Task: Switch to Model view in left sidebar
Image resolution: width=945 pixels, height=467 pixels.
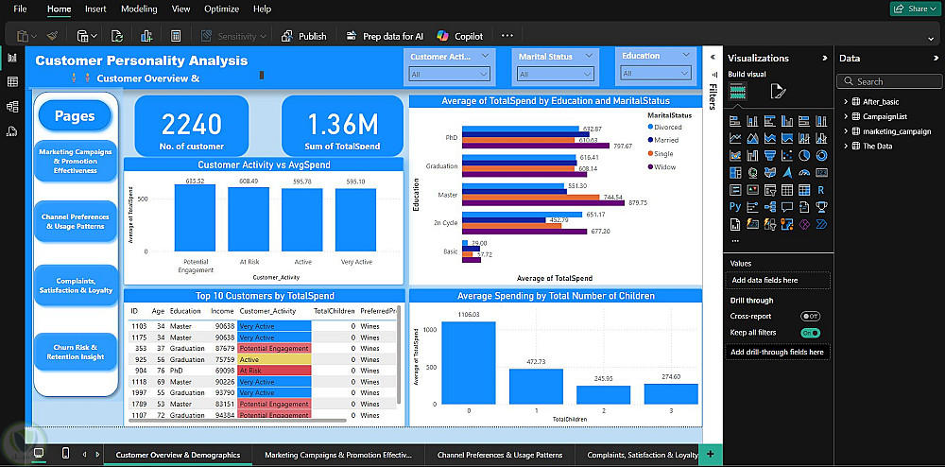Action: [x=12, y=106]
